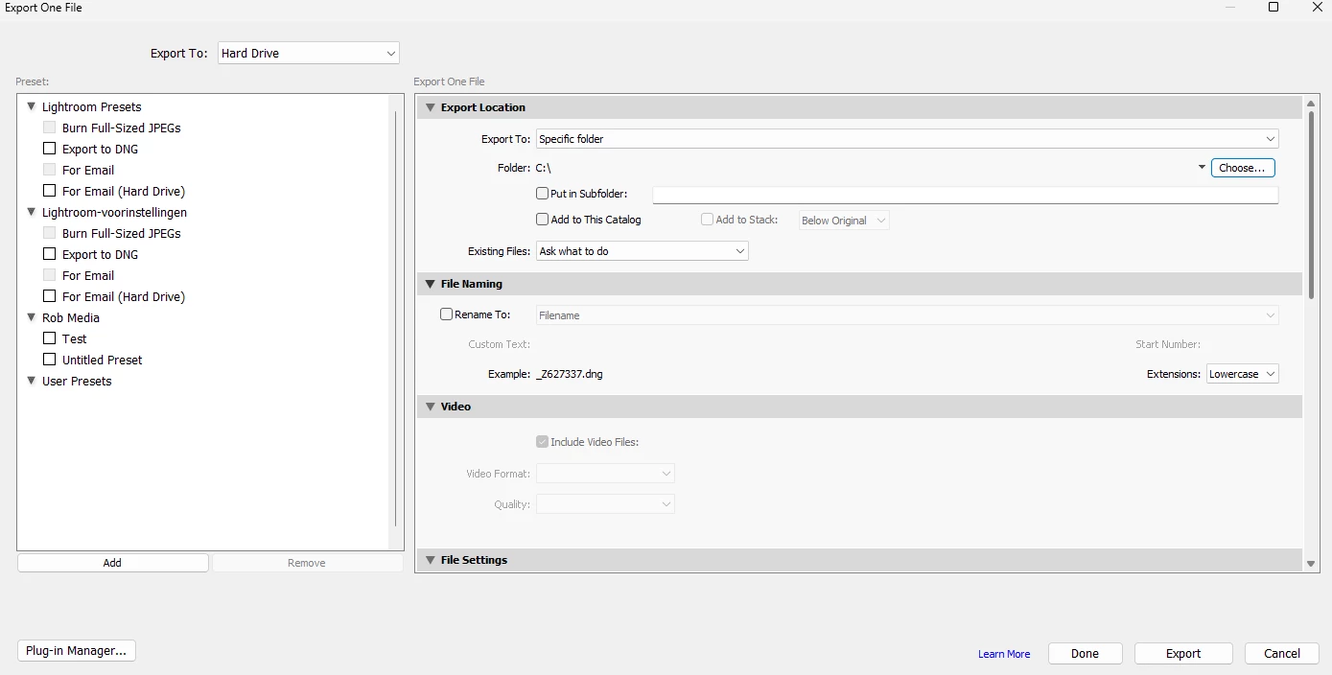Open the Existing Files dropdown
1332x675 pixels.
point(643,251)
